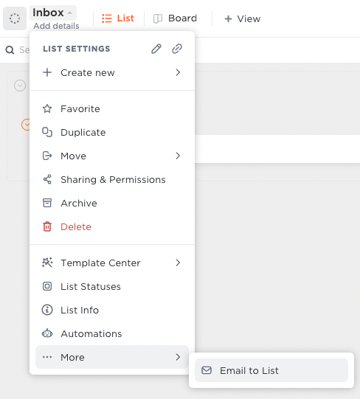This screenshot has height=399, width=360.
Task: Click the star icon next to Favorite
Action: point(47,109)
